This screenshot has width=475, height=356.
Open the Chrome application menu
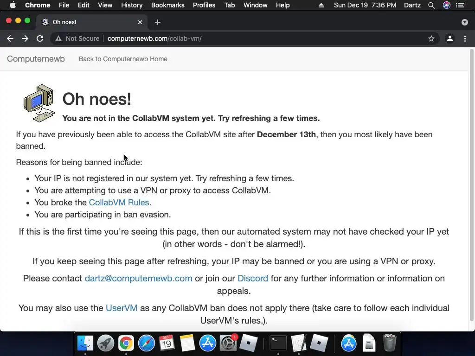38,5
